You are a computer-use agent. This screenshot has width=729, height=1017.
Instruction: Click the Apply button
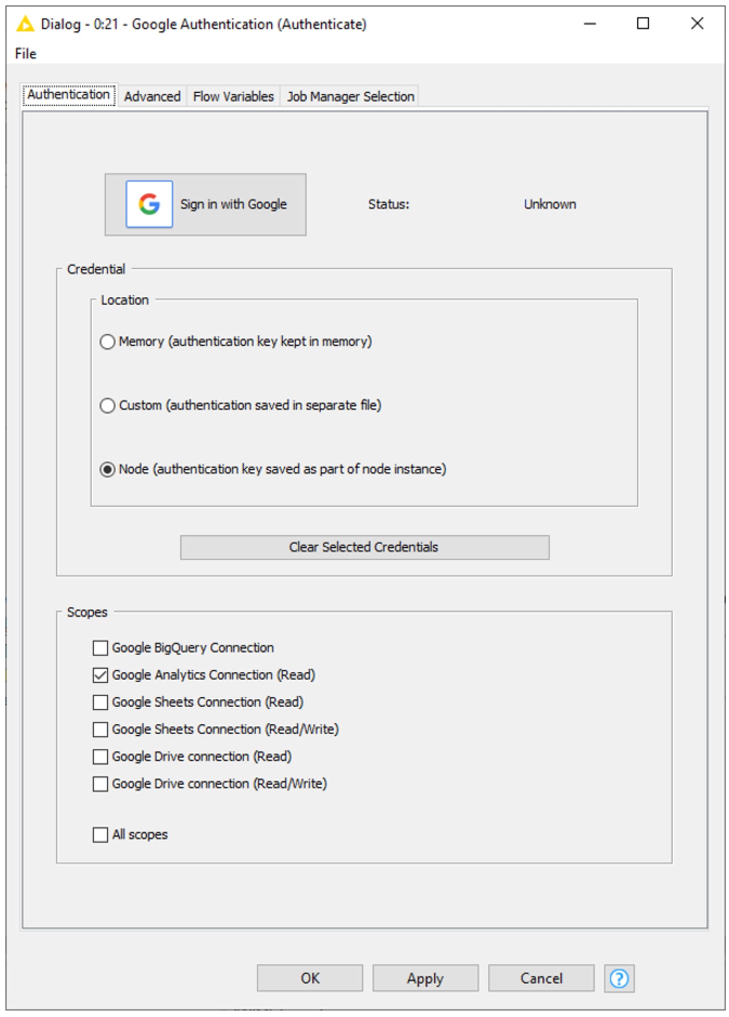425,978
